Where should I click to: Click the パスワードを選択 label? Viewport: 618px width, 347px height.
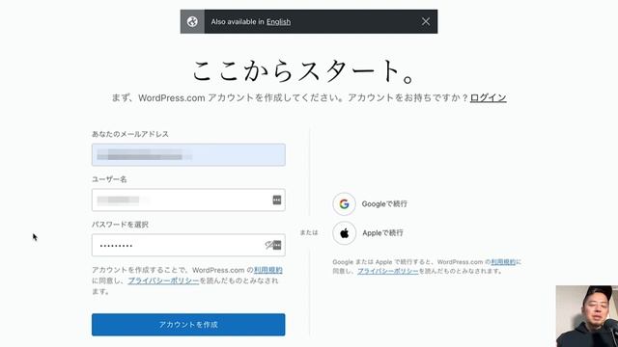[x=120, y=225]
